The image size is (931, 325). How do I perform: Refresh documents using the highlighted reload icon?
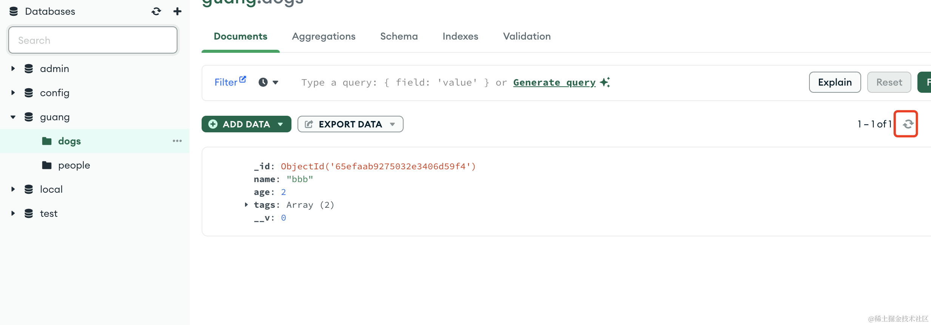click(908, 124)
